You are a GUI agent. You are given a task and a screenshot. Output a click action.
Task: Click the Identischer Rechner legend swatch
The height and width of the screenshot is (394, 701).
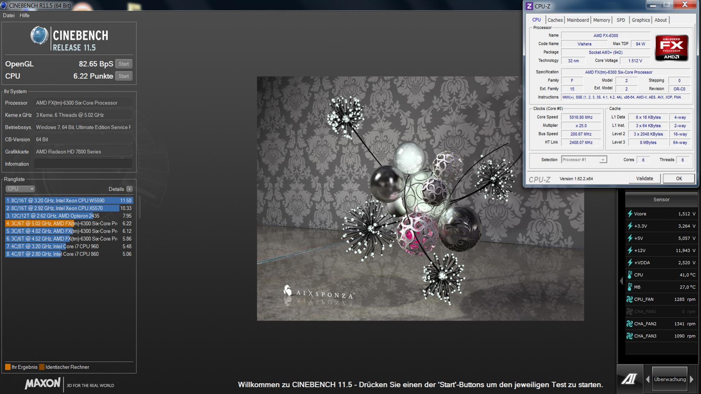pos(42,367)
